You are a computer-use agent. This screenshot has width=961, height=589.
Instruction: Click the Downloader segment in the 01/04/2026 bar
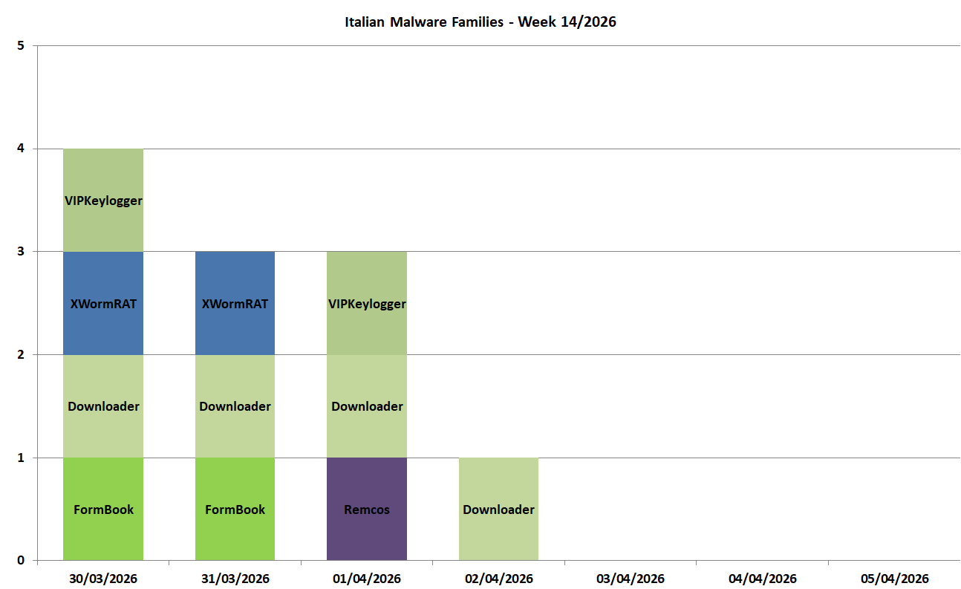(367, 406)
